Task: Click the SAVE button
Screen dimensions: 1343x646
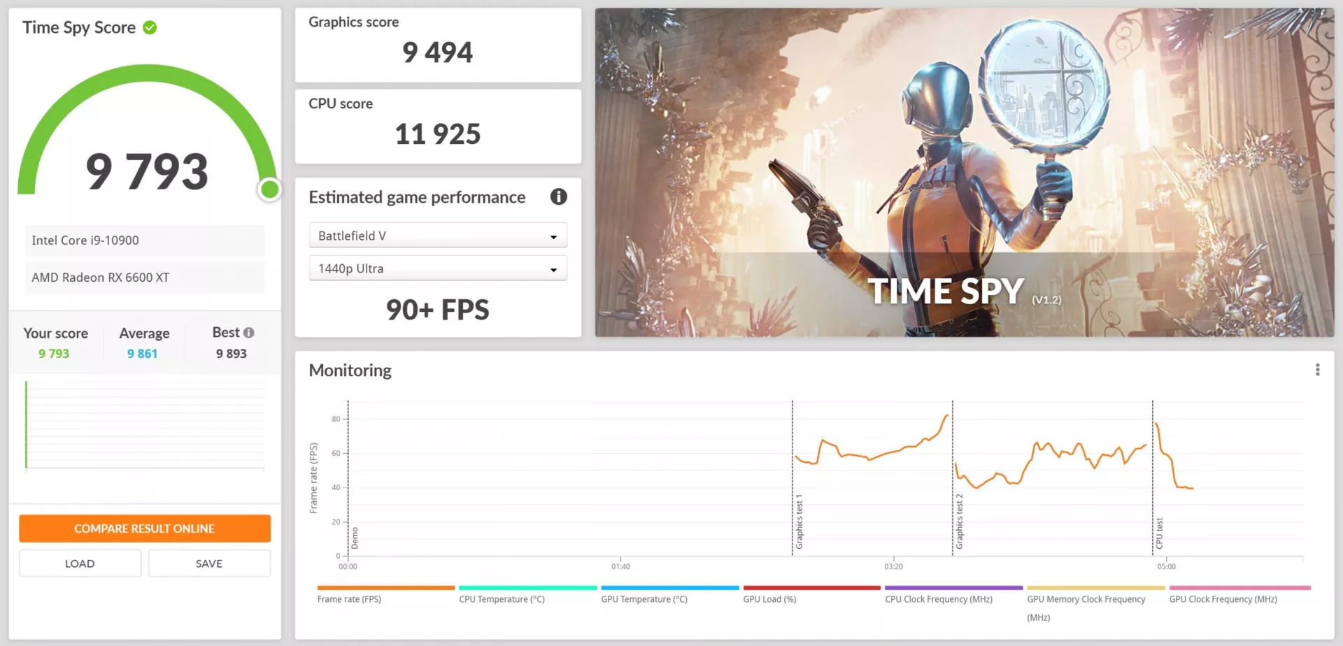Action: [209, 564]
